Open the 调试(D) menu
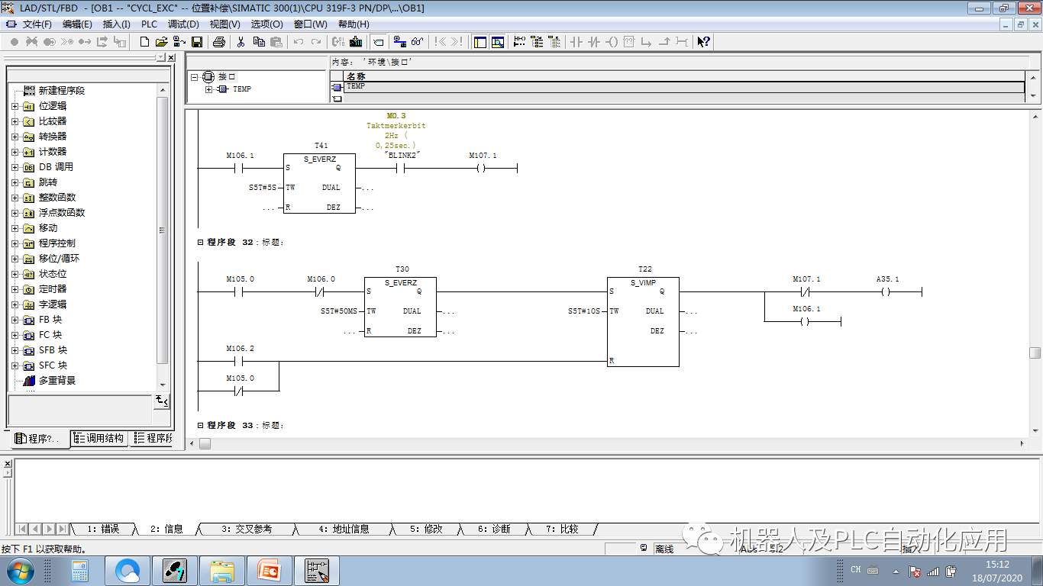Image resolution: width=1043 pixels, height=586 pixels. [x=183, y=24]
